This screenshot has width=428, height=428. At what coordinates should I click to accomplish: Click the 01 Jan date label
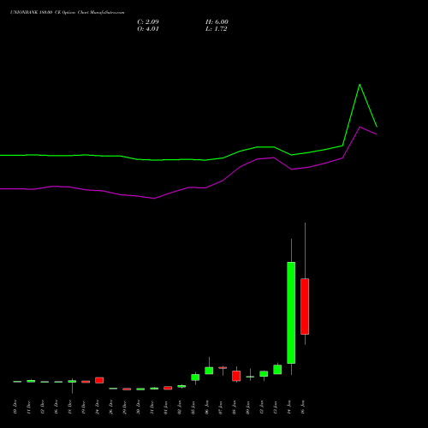[x=166, y=407]
